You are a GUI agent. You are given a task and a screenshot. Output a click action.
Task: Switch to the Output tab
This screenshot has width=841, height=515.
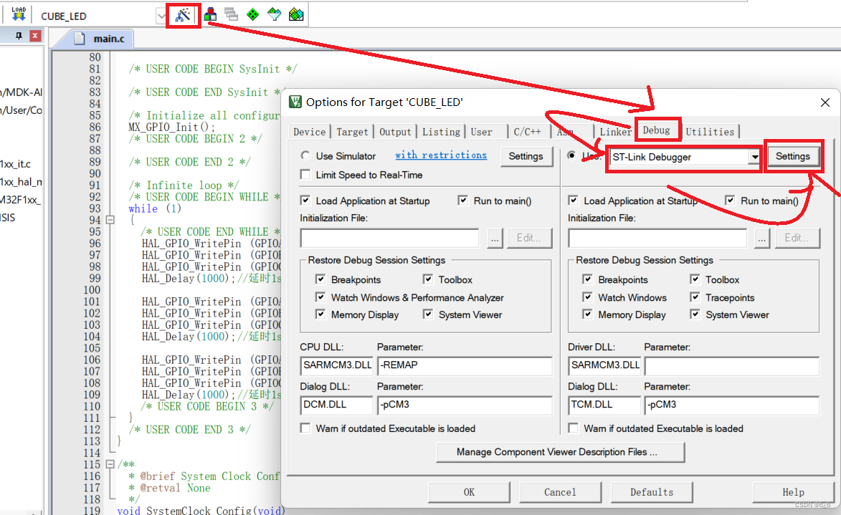click(395, 132)
